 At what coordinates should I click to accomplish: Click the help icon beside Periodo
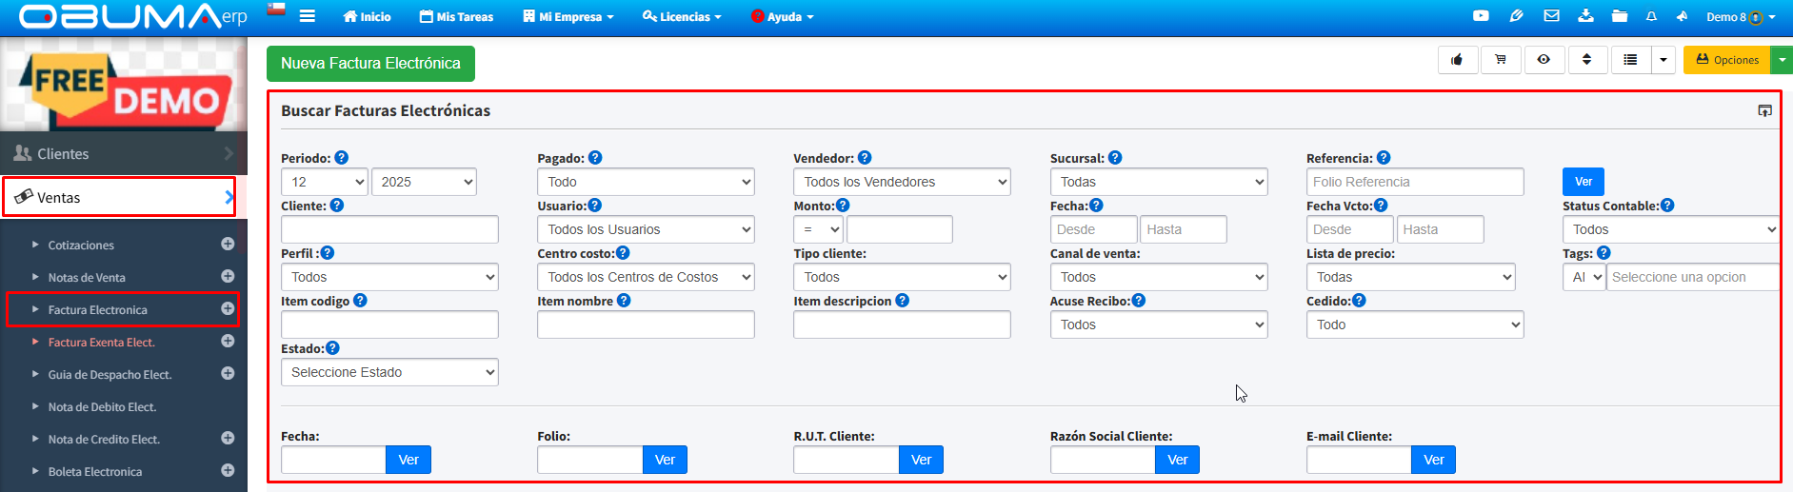pyautogui.click(x=342, y=158)
